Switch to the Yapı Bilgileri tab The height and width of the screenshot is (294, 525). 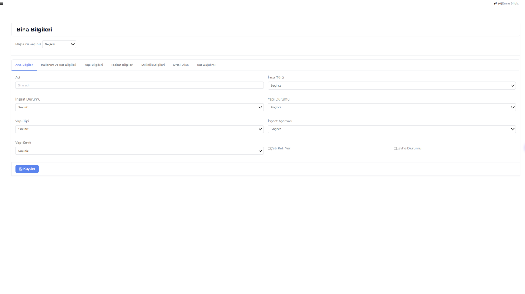(x=93, y=65)
